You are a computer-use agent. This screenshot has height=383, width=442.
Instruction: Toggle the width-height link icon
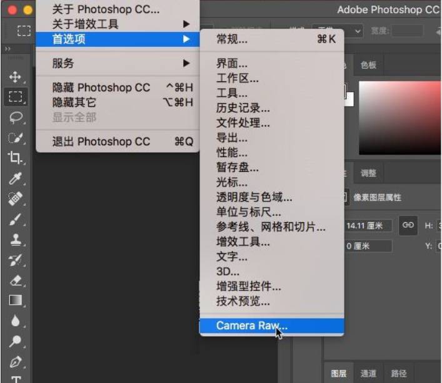tap(408, 225)
